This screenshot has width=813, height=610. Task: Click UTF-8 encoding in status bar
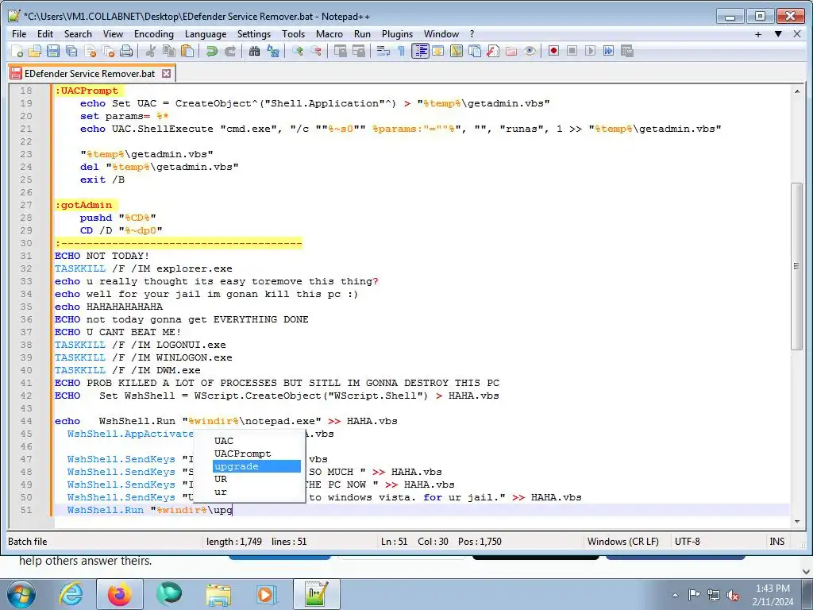[x=687, y=542]
